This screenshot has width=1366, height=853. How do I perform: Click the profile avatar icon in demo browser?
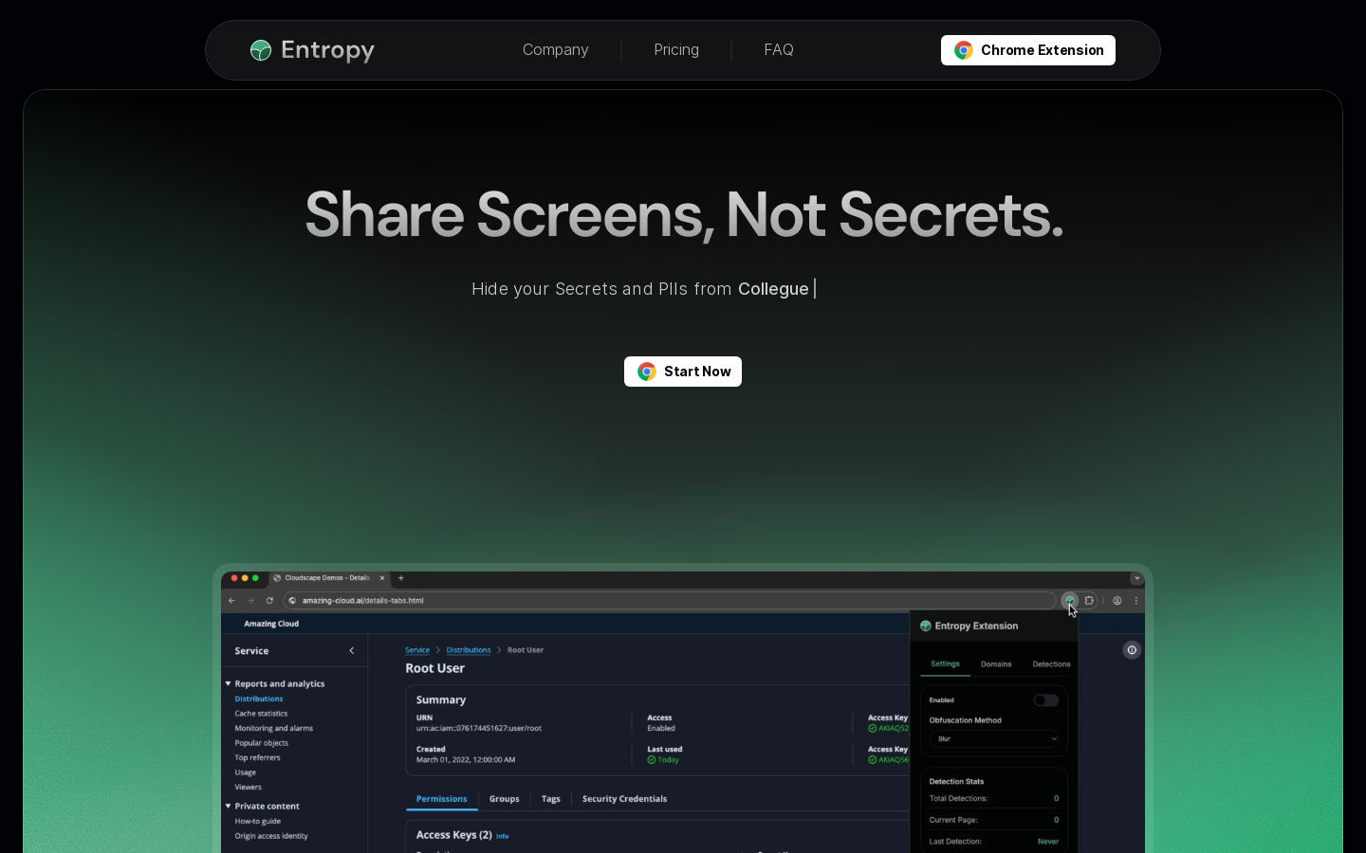pos(1117,600)
